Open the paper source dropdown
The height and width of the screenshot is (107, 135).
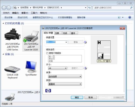pyautogui.click(x=65, y=77)
